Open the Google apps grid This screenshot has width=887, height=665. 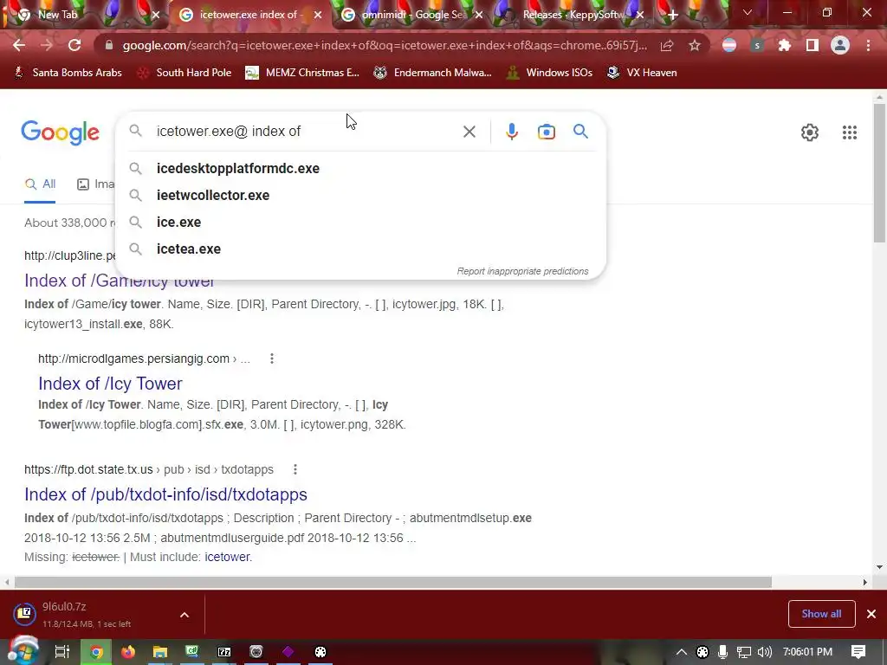click(x=850, y=132)
